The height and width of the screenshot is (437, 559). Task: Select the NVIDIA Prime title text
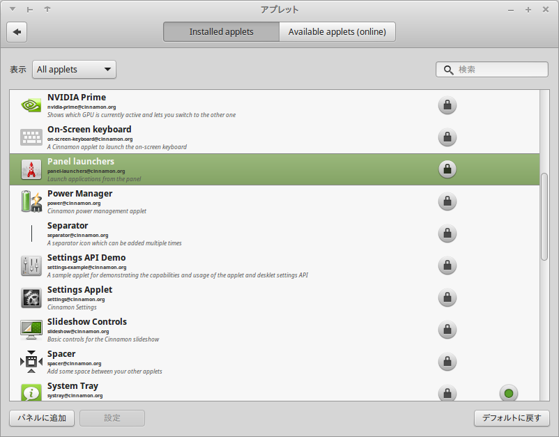point(77,98)
